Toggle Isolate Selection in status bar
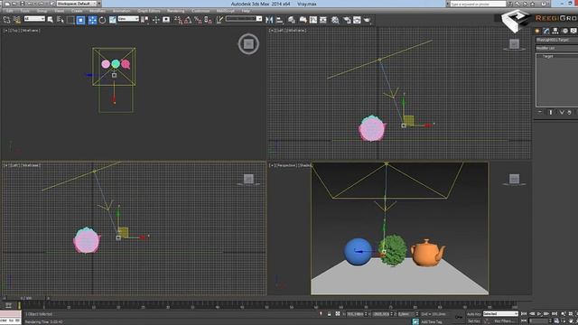Viewport: 578px width, 325px height. [321, 314]
